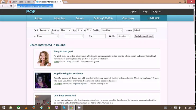This screenshot has height=110, width=196.
Task: Open the minimum Age dropdown
Action: click(79, 30)
